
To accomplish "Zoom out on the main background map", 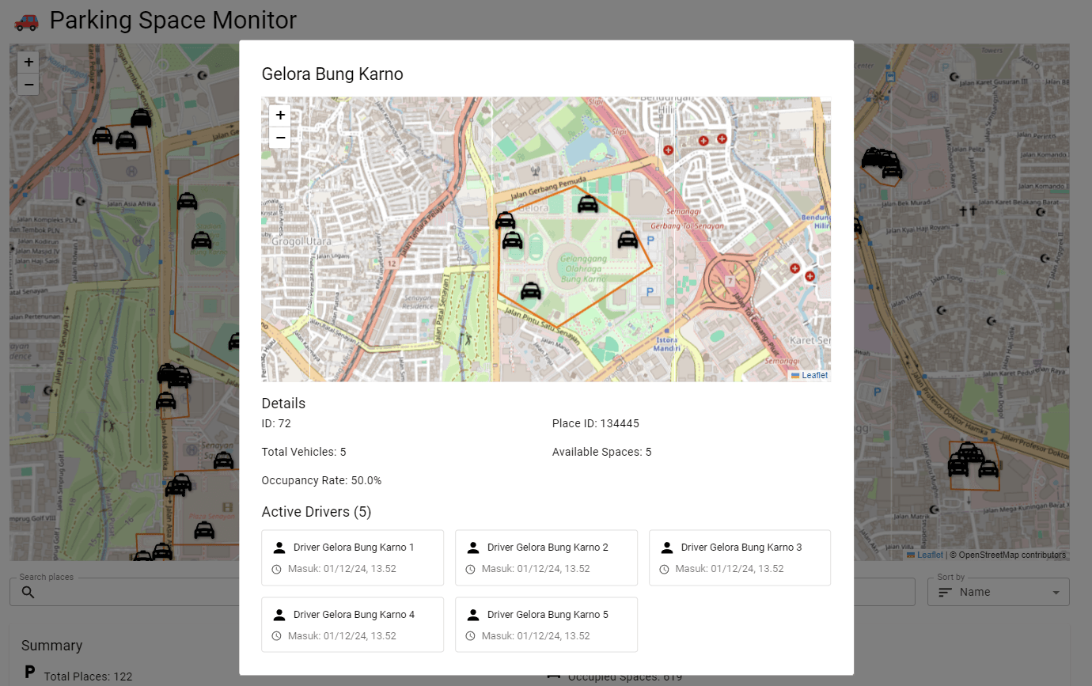I will (28, 84).
